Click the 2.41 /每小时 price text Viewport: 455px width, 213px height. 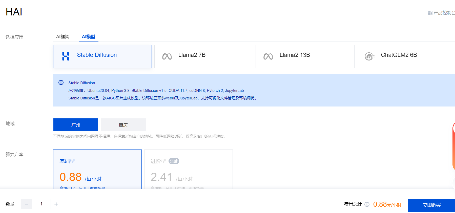tap(172, 177)
